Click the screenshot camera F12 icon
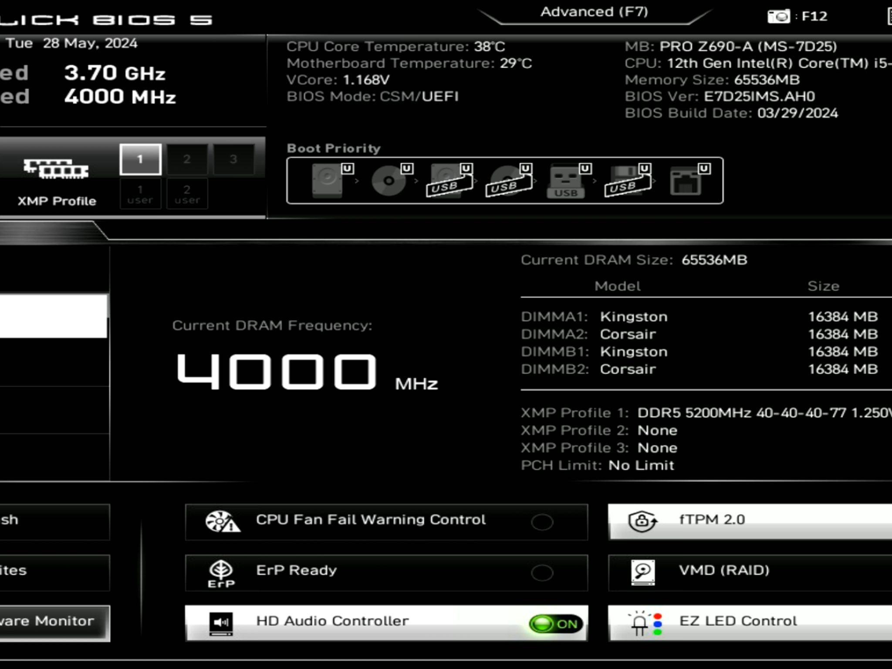892x669 pixels. tap(778, 17)
